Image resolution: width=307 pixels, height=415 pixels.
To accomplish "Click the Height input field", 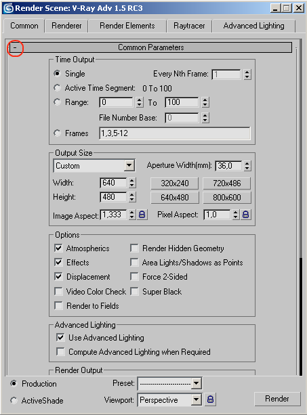I will [x=114, y=197].
